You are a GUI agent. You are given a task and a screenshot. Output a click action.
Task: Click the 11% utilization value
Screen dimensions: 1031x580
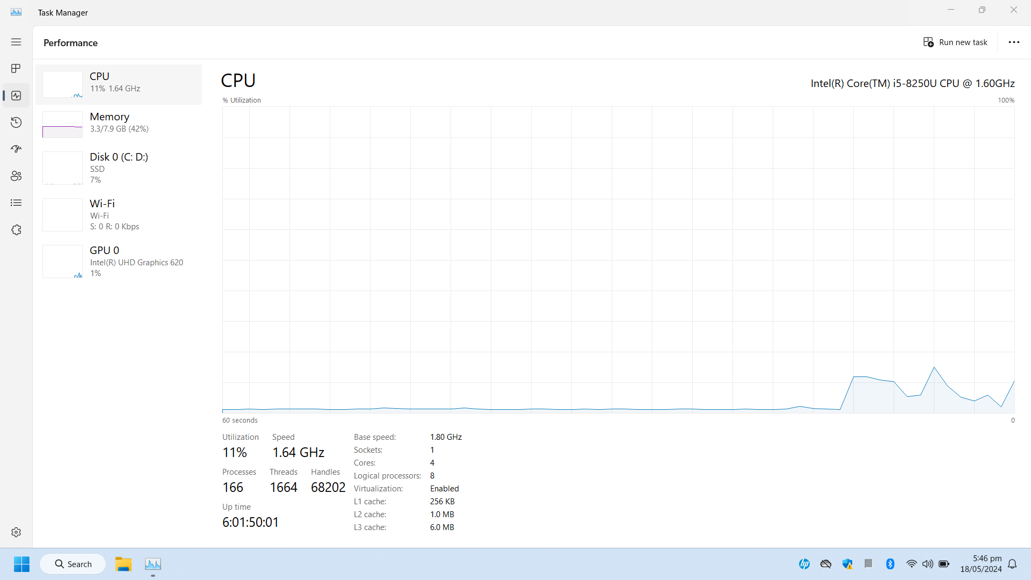(x=235, y=453)
